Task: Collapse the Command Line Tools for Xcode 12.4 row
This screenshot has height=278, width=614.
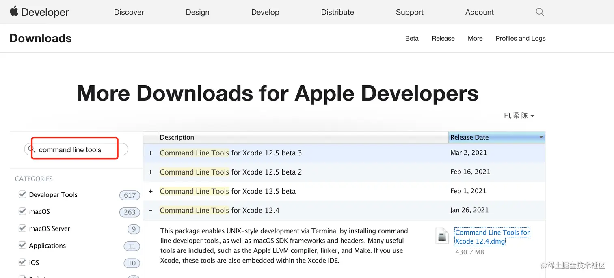Action: point(151,210)
